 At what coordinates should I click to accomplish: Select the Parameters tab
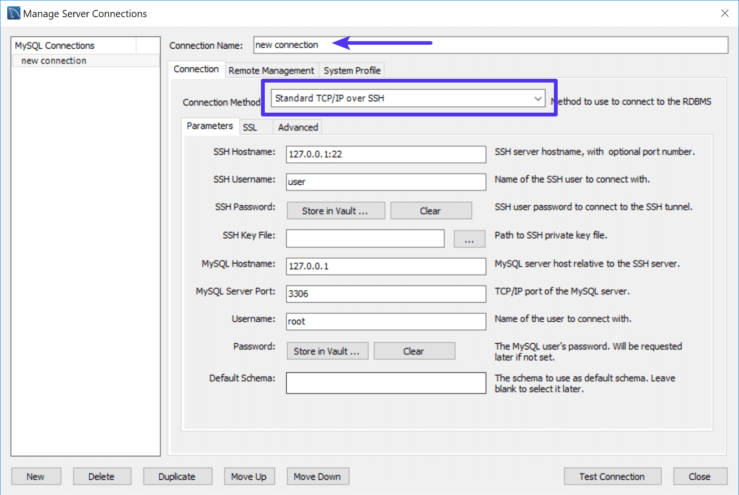(x=210, y=126)
